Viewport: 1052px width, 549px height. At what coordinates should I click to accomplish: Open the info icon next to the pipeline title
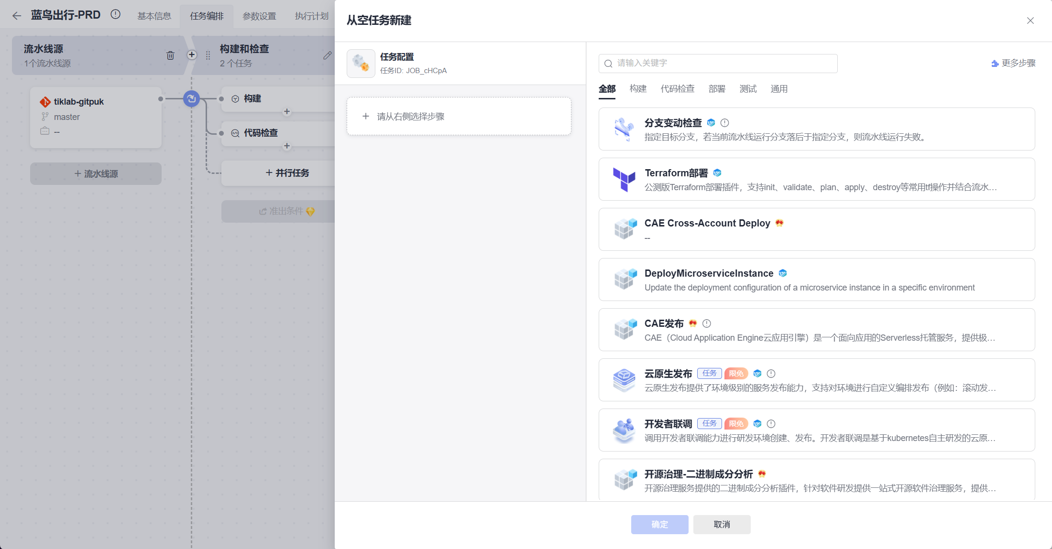(x=115, y=14)
